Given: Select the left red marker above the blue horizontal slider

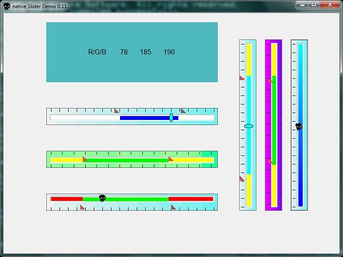Looking at the screenshot, I should point(117,111).
